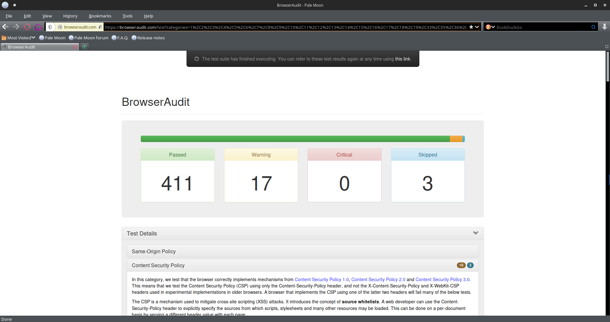This screenshot has height=322, width=610.
Task: Open the Tools menu
Action: 127,16
